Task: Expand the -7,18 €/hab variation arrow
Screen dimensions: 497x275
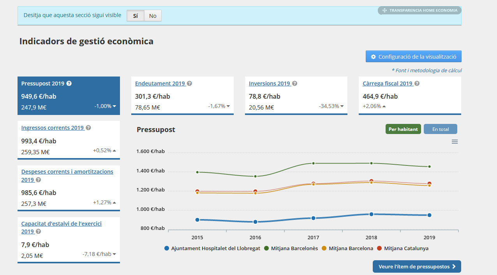Action: [x=114, y=254]
